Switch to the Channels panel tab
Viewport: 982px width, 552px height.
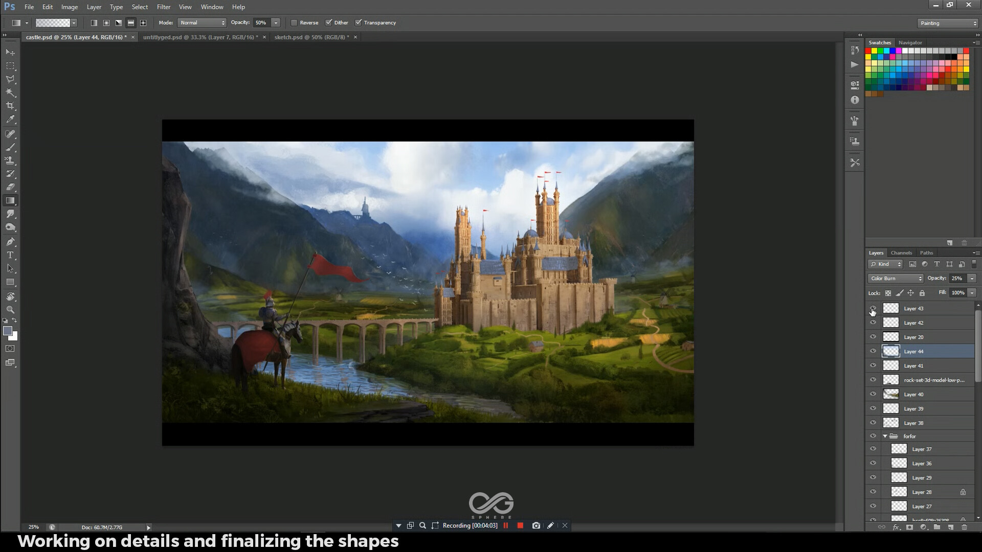(x=901, y=252)
